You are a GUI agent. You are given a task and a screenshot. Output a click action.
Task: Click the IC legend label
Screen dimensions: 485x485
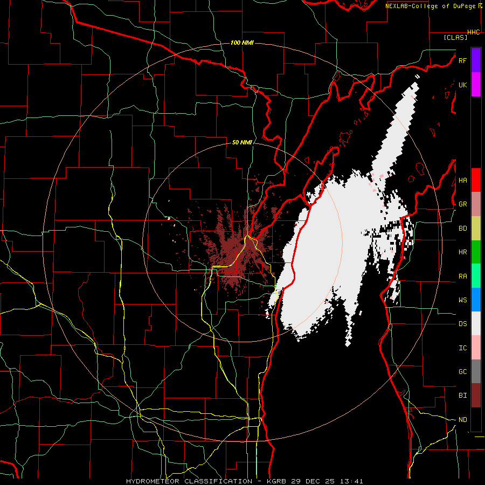462,348
